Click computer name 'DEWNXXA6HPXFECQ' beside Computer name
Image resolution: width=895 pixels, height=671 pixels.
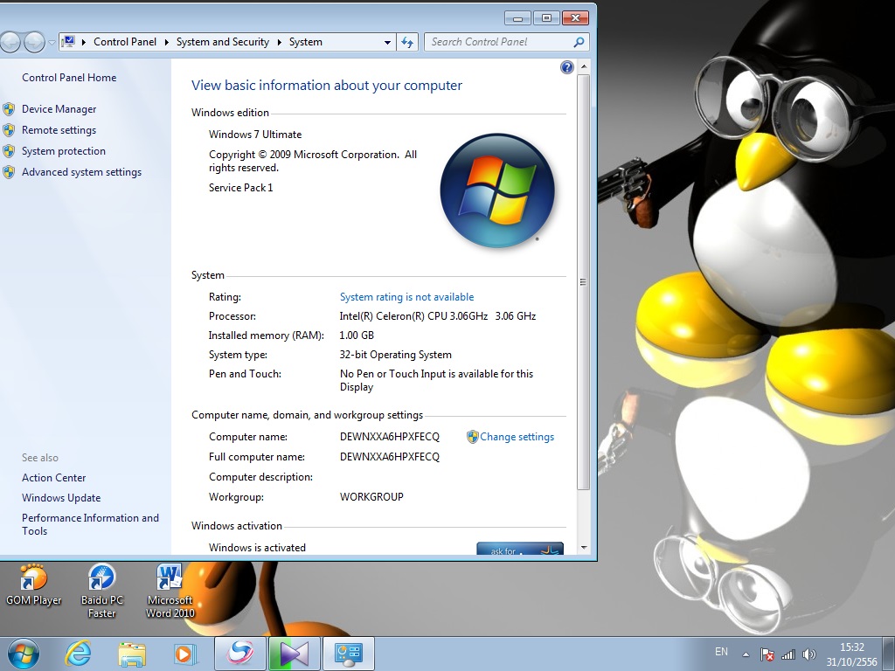(x=390, y=437)
